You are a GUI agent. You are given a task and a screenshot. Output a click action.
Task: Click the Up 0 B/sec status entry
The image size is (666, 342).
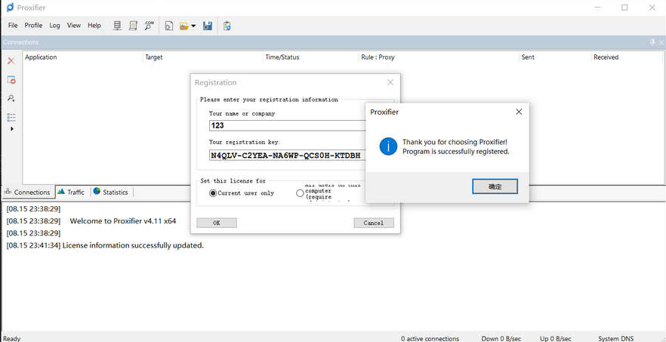(x=556, y=338)
